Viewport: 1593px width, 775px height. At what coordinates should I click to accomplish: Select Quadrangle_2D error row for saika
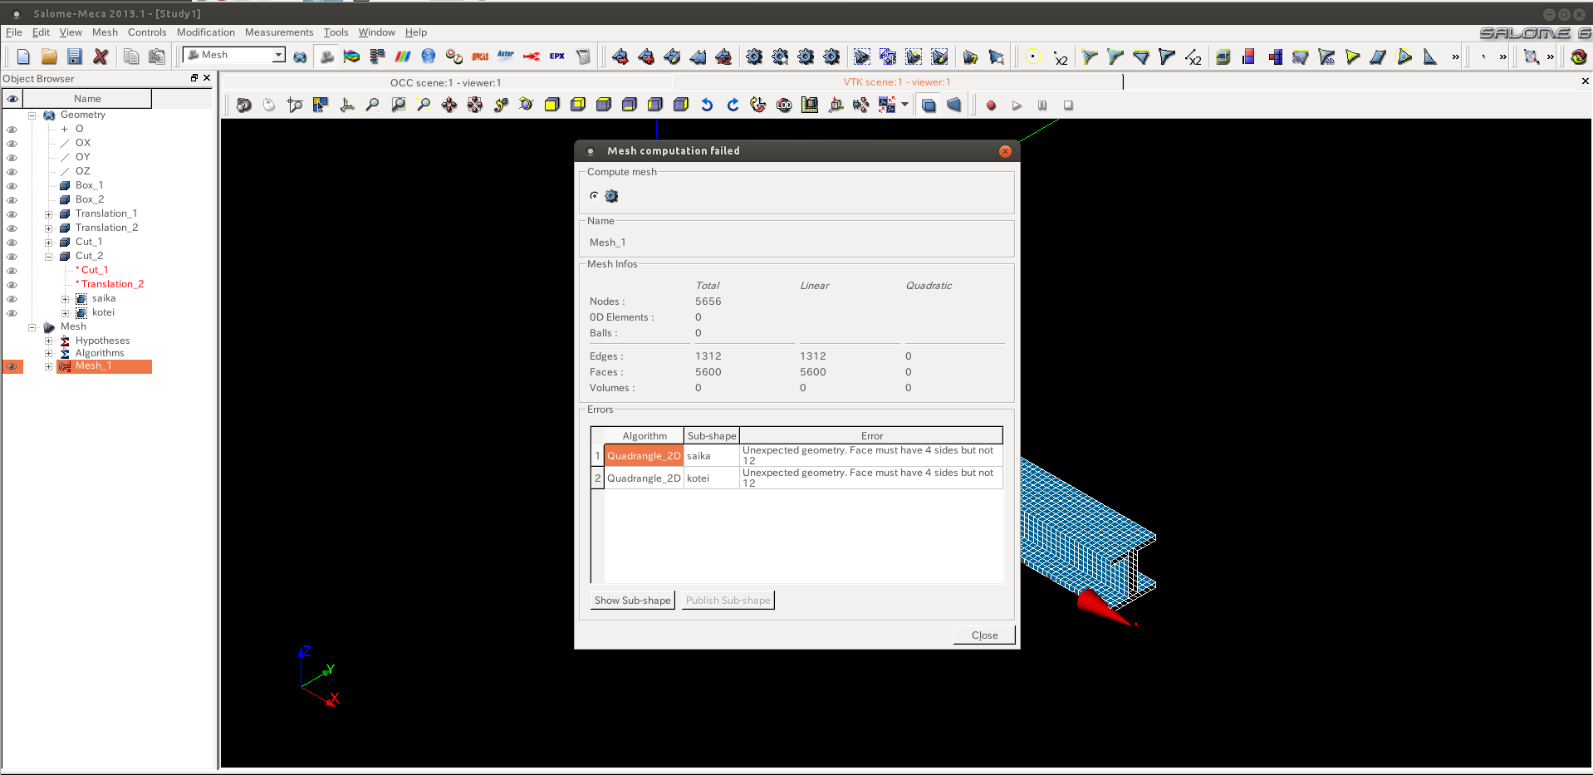(644, 456)
